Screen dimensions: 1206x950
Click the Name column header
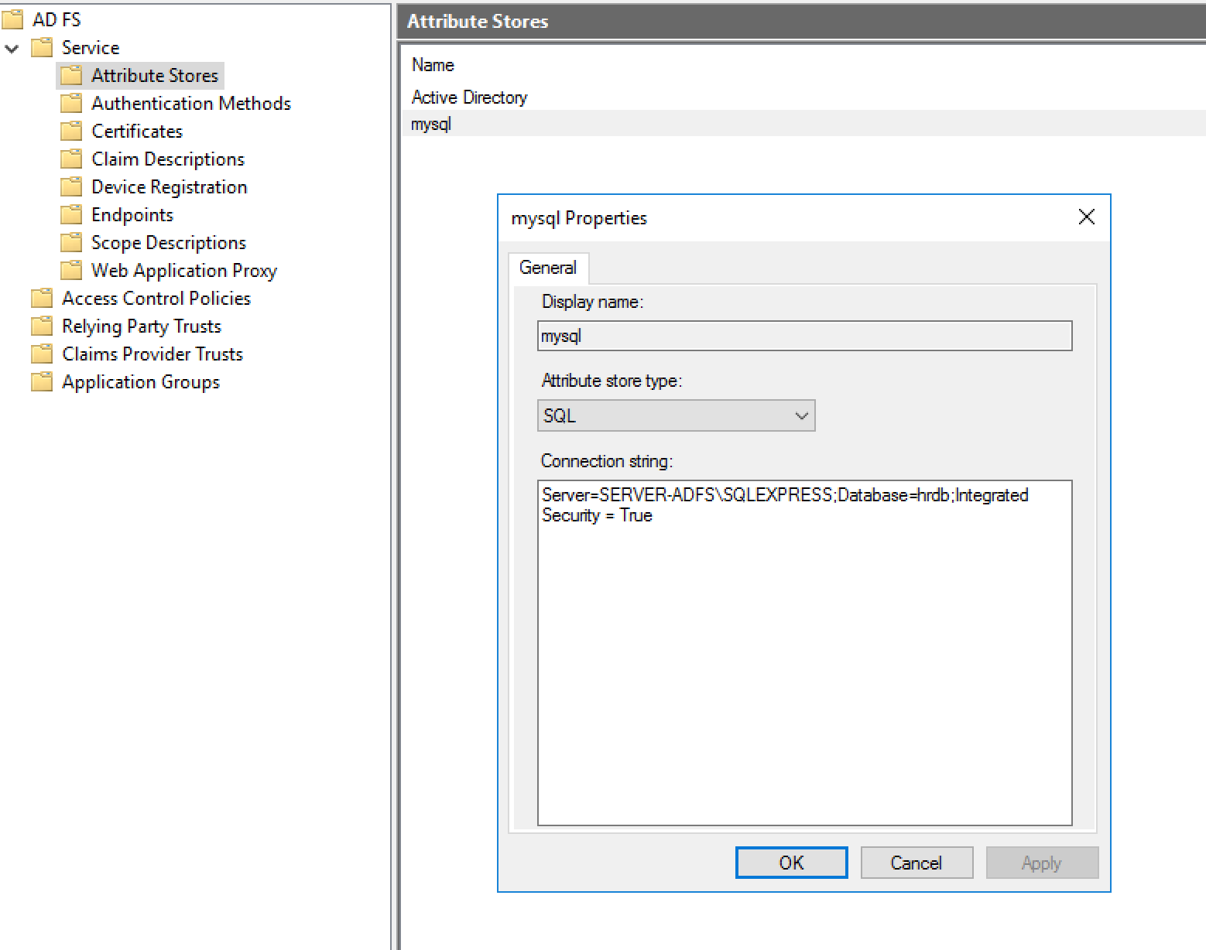click(x=433, y=65)
